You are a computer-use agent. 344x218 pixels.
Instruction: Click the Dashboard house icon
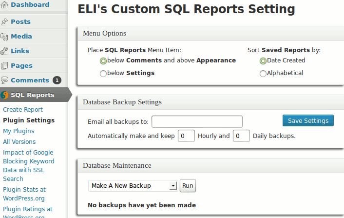pyautogui.click(x=4, y=4)
